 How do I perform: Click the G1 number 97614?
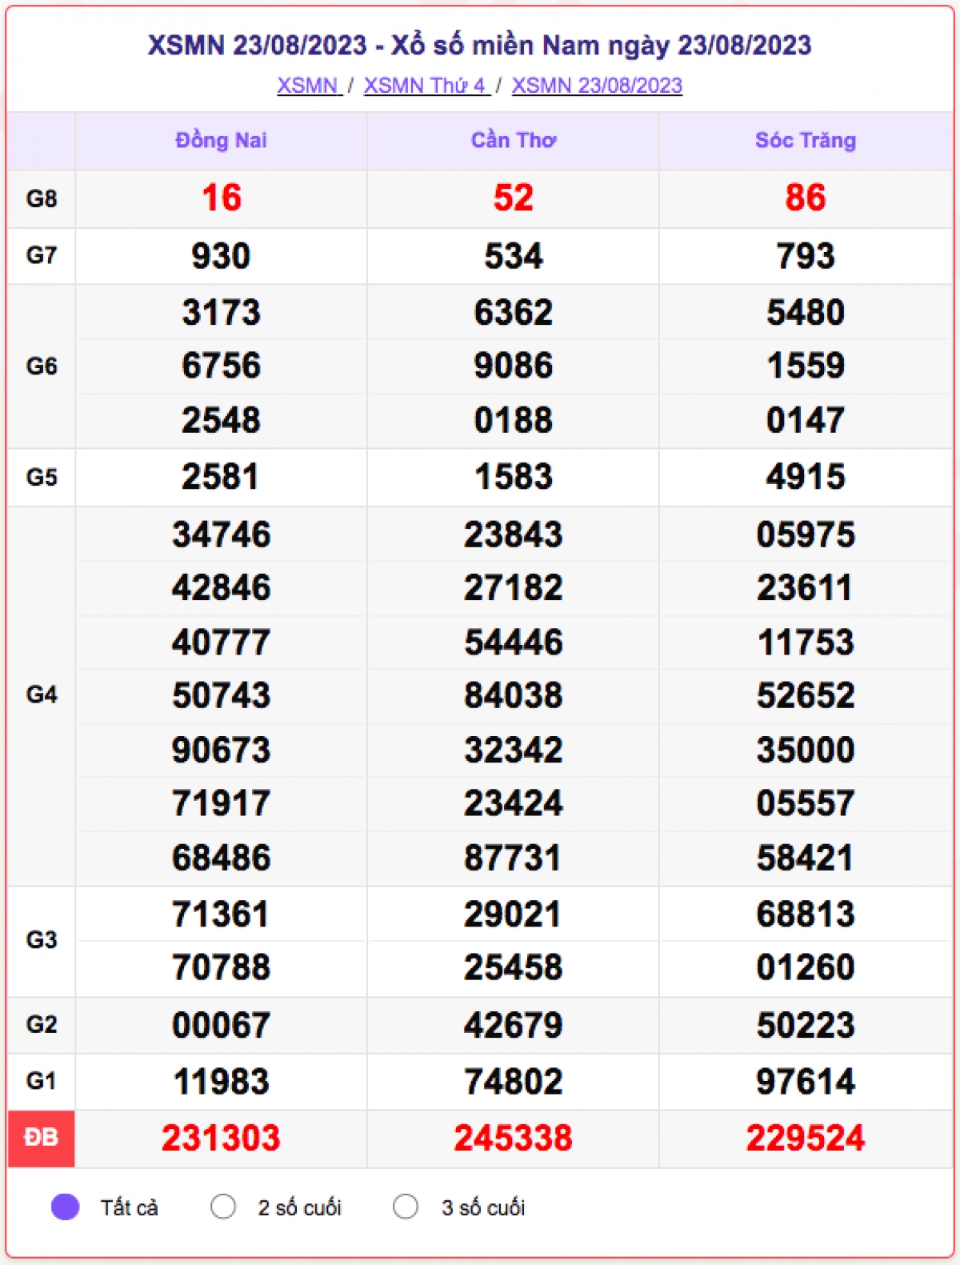pos(806,1083)
